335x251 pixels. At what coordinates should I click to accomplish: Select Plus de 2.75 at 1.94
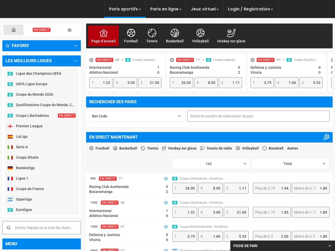(272, 188)
